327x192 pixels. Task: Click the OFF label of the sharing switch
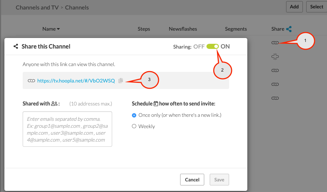pyautogui.click(x=199, y=46)
